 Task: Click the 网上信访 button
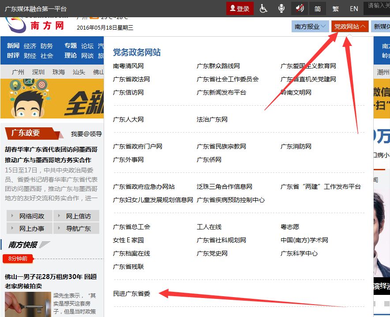76,216
